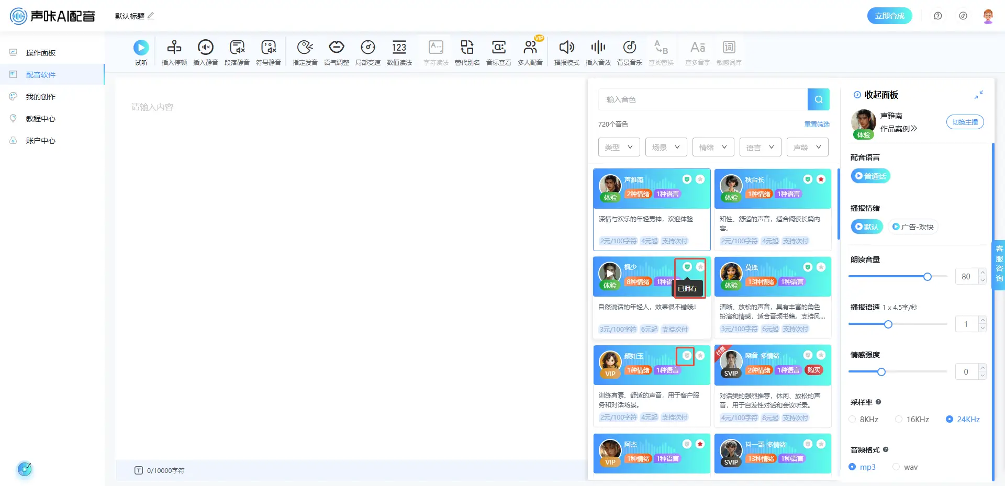1005x486 pixels.
Task: Click the 立即合成 button
Action: pos(889,16)
